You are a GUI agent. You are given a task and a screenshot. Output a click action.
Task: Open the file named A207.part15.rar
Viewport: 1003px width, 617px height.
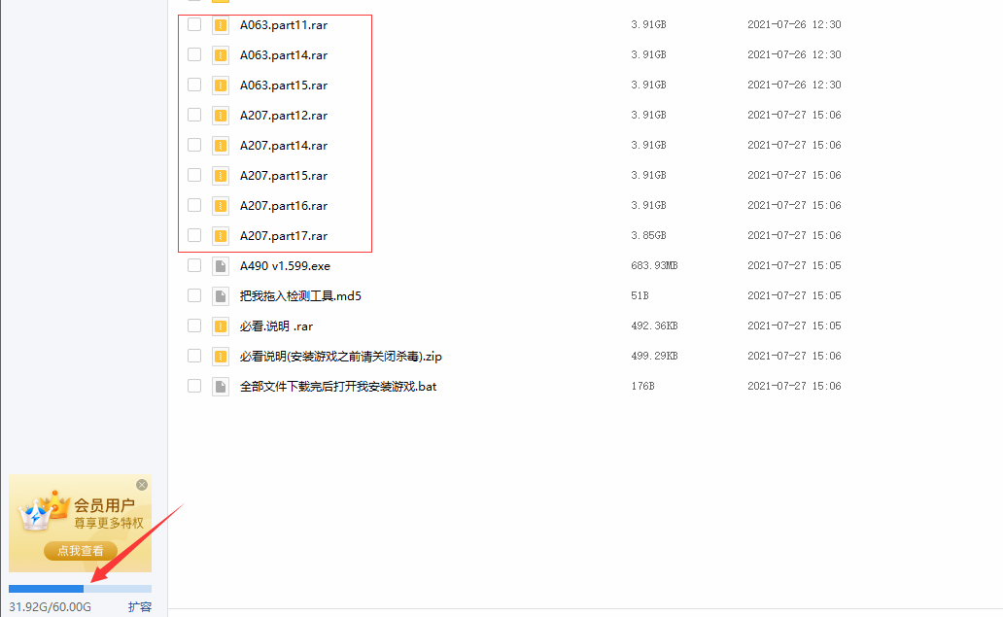tap(284, 176)
